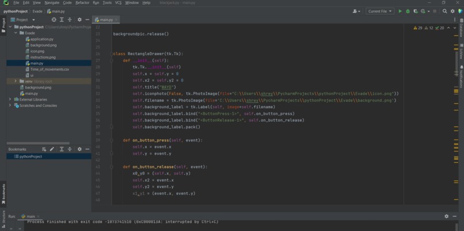Expand all in the Bookmarks panel toolbar

(62, 149)
